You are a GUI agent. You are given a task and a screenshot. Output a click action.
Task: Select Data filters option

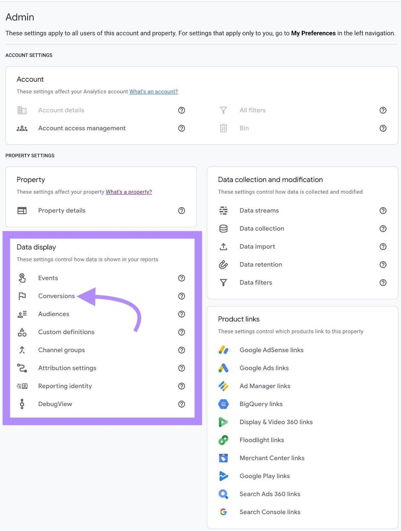pyautogui.click(x=256, y=283)
